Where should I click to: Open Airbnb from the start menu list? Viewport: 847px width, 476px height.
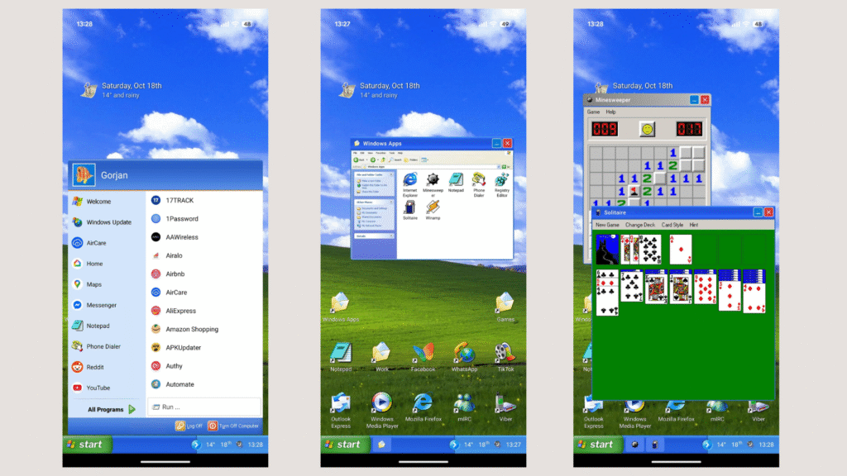tap(174, 274)
